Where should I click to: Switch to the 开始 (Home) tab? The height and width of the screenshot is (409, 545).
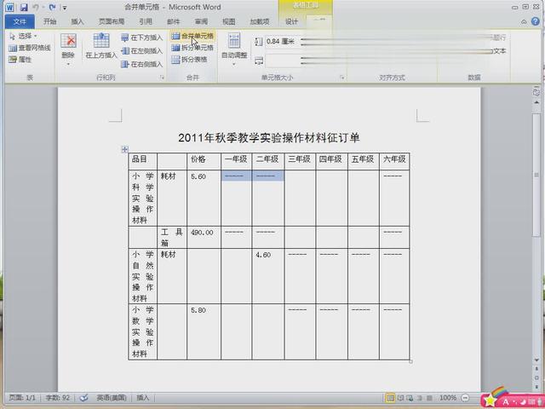coord(49,21)
